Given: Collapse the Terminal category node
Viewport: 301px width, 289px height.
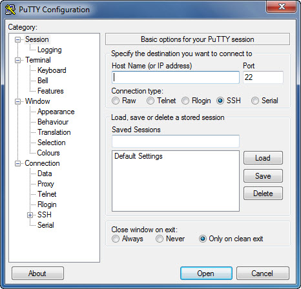Looking at the screenshot, I should coord(17,60).
